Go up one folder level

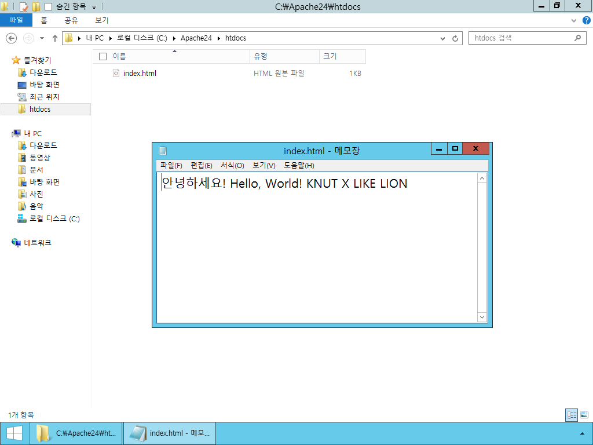[55, 38]
